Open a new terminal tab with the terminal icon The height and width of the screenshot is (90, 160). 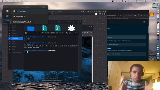pos(26,33)
